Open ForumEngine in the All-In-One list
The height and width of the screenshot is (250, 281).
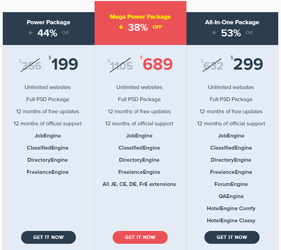point(231,184)
